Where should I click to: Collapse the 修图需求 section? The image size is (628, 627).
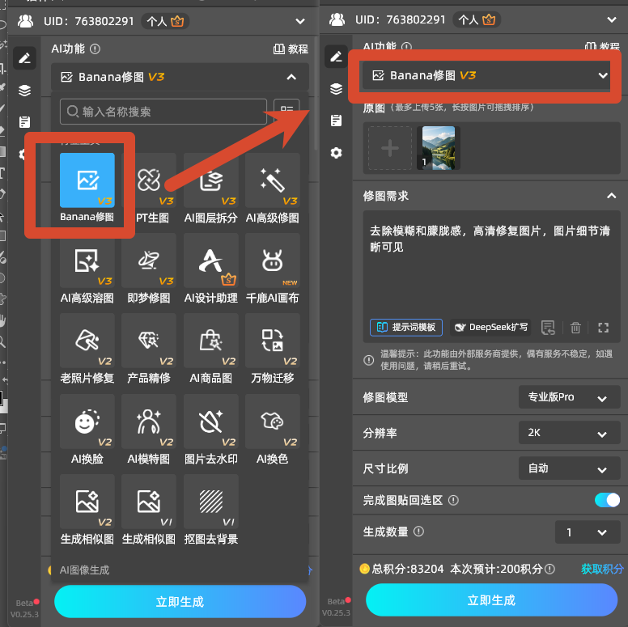coord(611,196)
